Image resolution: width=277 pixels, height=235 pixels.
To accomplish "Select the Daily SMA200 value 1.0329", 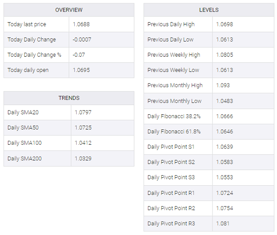I will [x=83, y=158].
